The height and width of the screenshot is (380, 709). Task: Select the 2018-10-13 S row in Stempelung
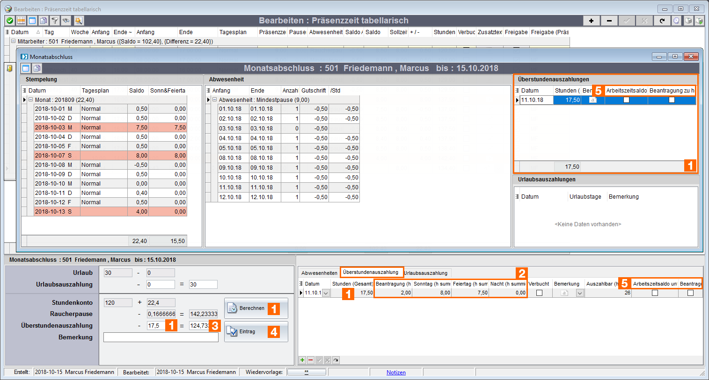pos(110,212)
